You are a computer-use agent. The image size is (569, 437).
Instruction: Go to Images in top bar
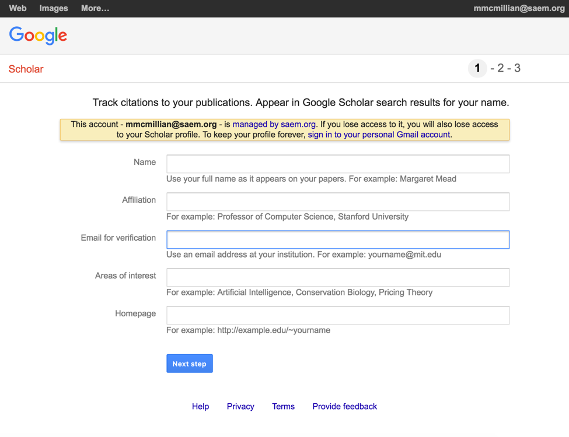(x=54, y=8)
